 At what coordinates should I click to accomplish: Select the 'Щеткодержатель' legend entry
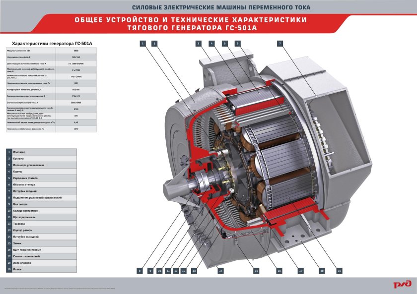(x=42, y=217)
